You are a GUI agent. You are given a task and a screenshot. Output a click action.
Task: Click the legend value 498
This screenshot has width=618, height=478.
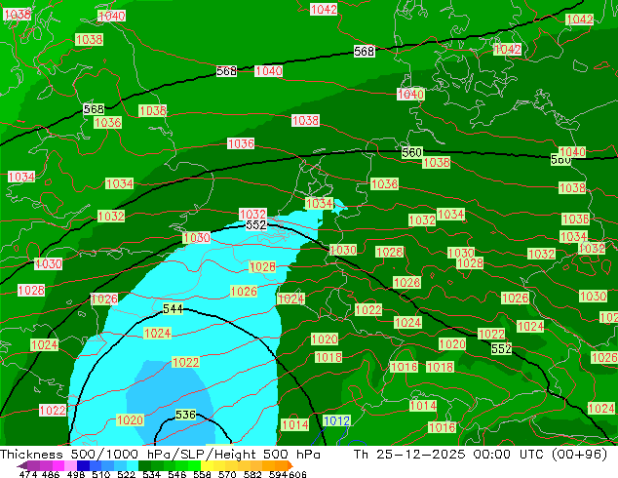click(76, 474)
